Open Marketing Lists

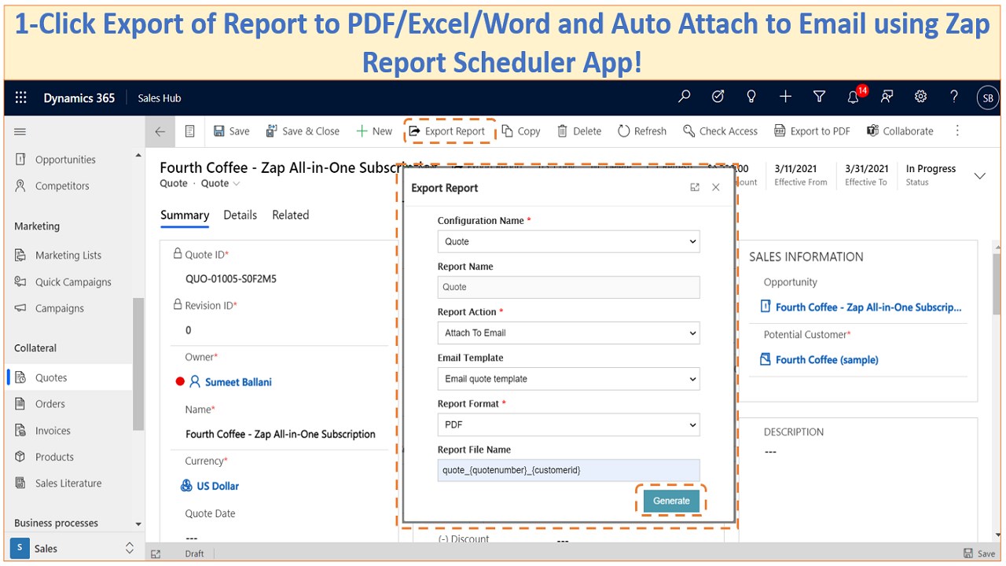[69, 255]
